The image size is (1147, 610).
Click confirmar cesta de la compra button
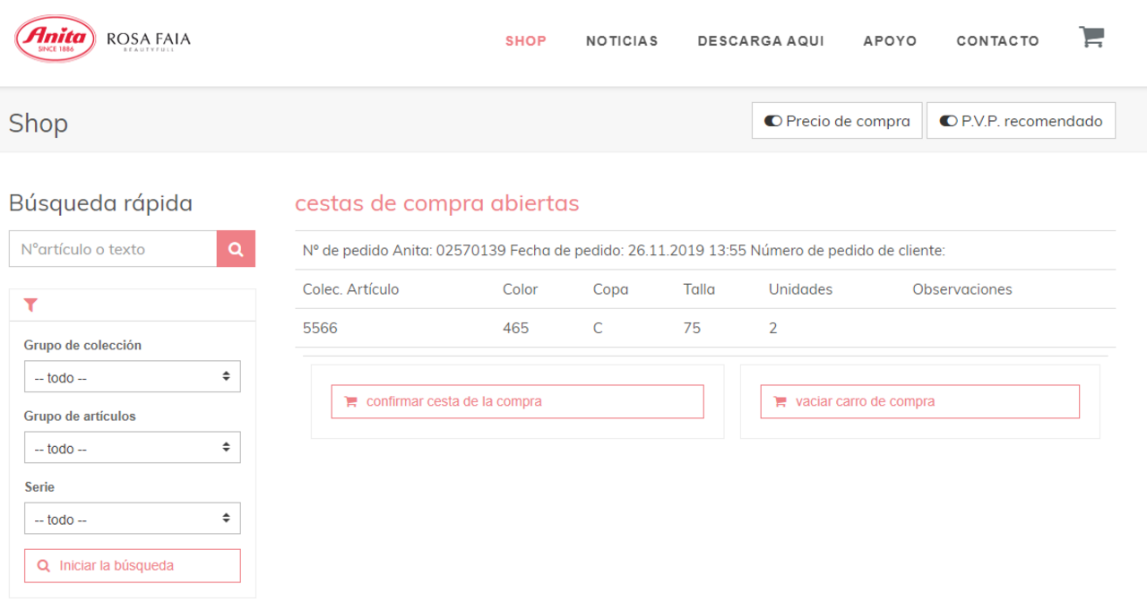[x=517, y=401]
